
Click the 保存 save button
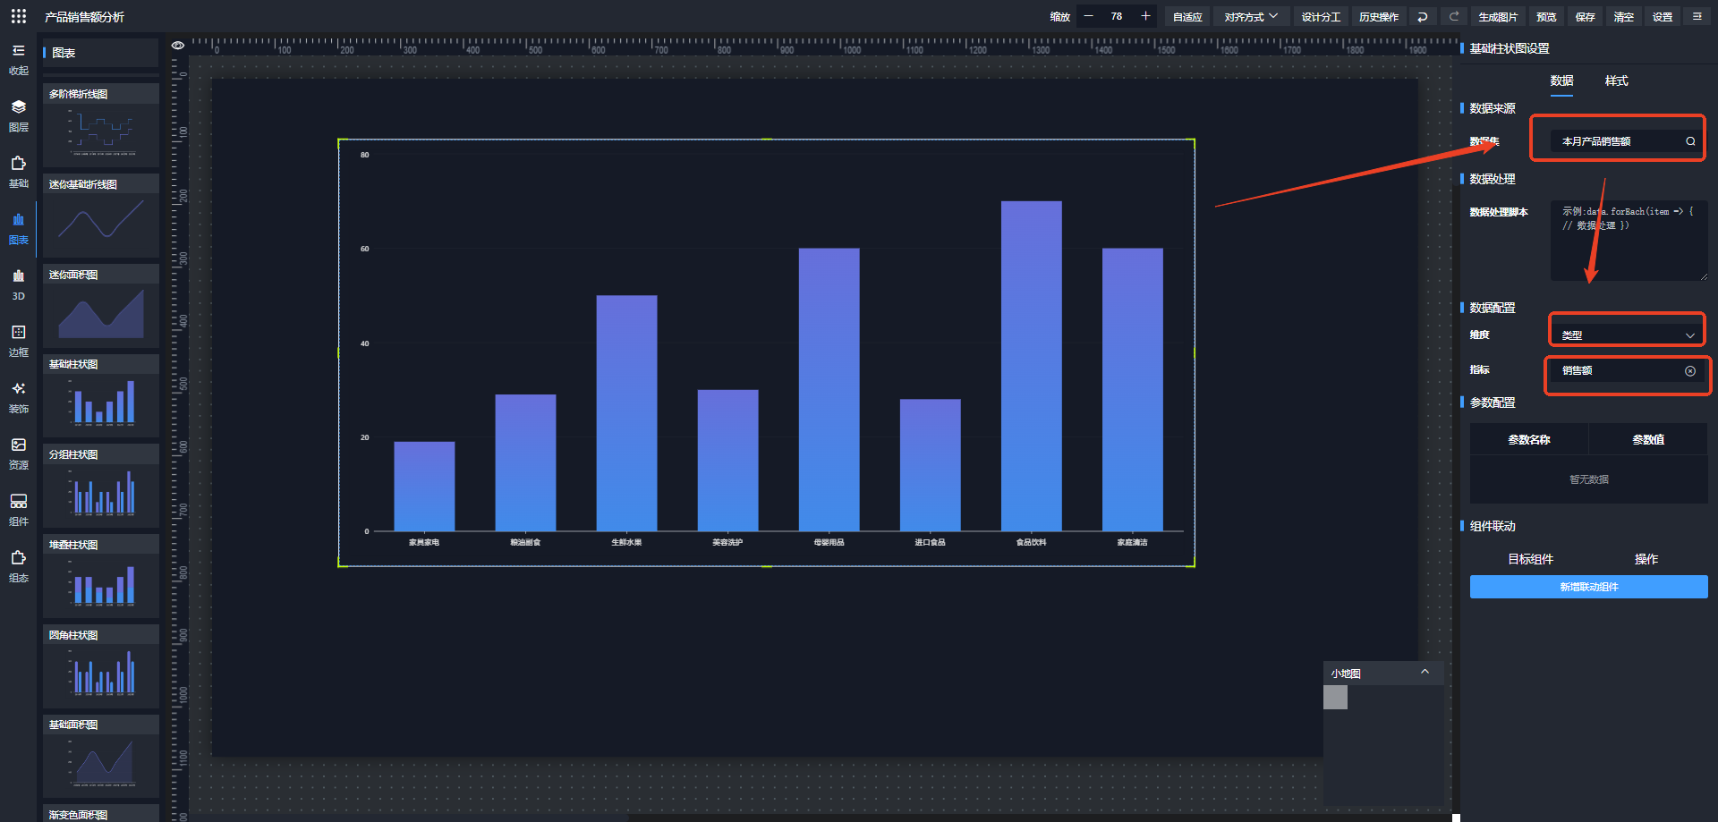[1585, 17]
